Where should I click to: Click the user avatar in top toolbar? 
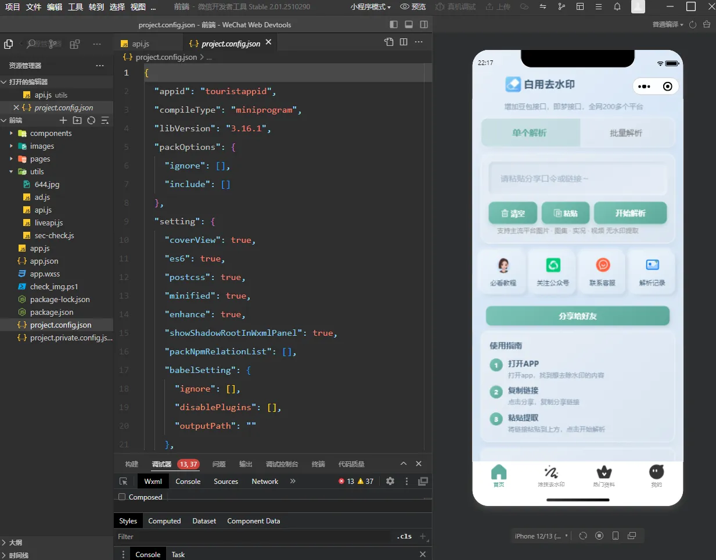coord(638,7)
